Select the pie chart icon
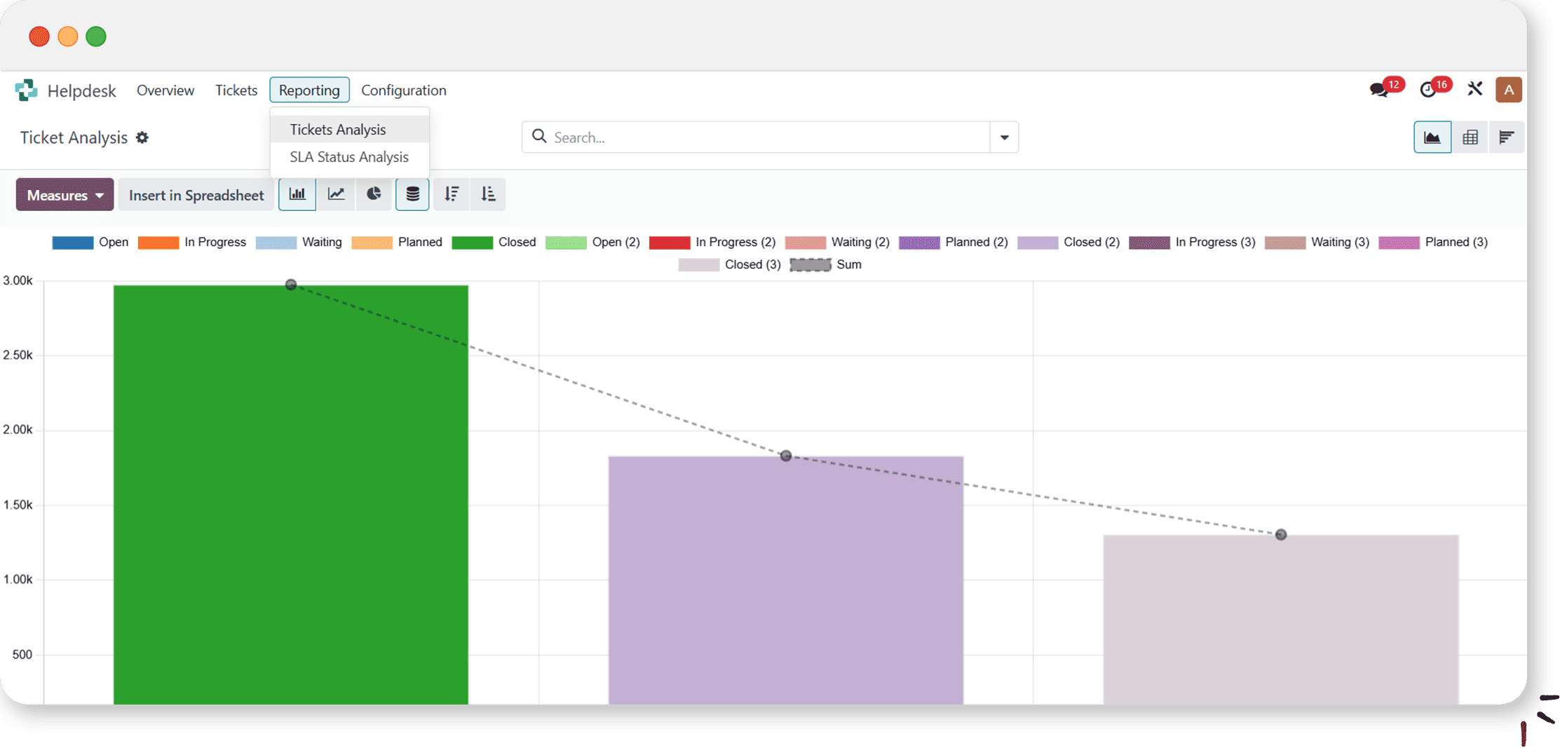This screenshot has height=748, width=1560. click(x=374, y=194)
